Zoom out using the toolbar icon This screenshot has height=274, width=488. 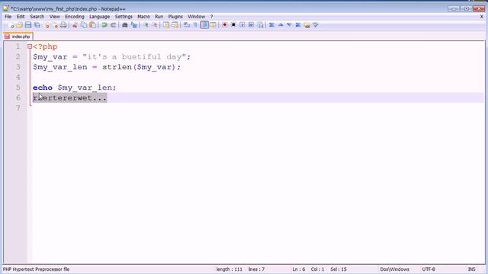click(x=155, y=25)
